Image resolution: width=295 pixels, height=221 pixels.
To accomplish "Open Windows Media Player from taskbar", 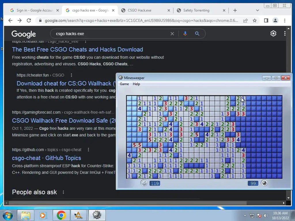I will click(43, 215).
